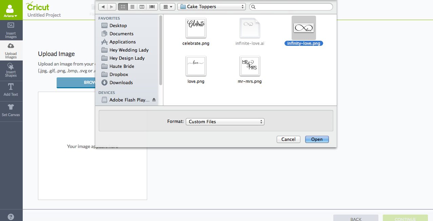The image size is (433, 221).
Task: Select the Upload Images sidebar icon
Action: pyautogui.click(x=11, y=50)
